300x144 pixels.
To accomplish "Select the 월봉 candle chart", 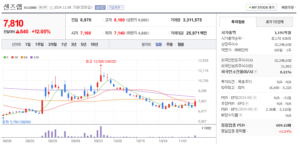I will tap(181, 44).
